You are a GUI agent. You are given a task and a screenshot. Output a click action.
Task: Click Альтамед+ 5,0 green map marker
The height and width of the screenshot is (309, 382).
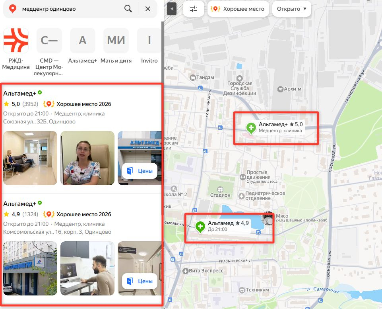coord(251,128)
